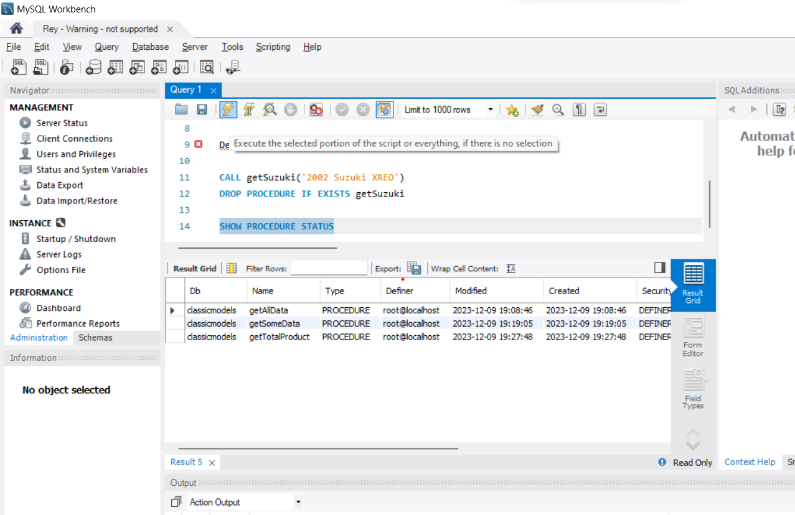This screenshot has width=795, height=515.
Task: Select the Field Types side panel button
Action: 693,389
